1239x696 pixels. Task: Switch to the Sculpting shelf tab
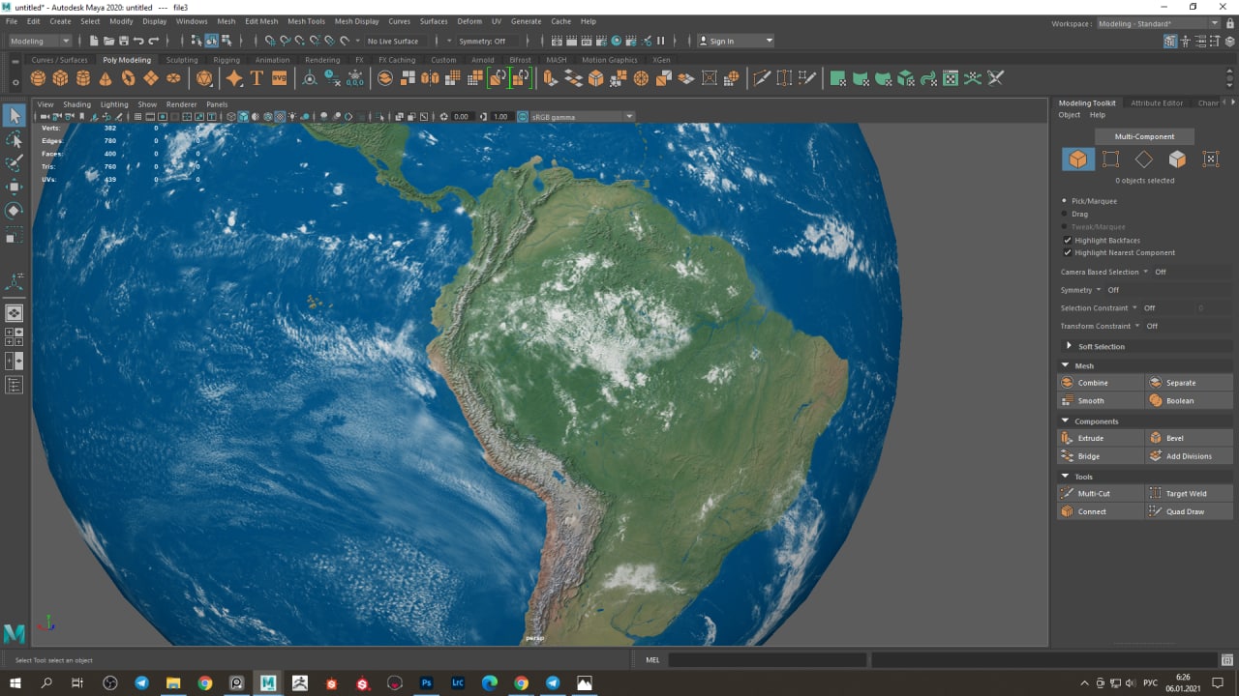click(x=182, y=60)
